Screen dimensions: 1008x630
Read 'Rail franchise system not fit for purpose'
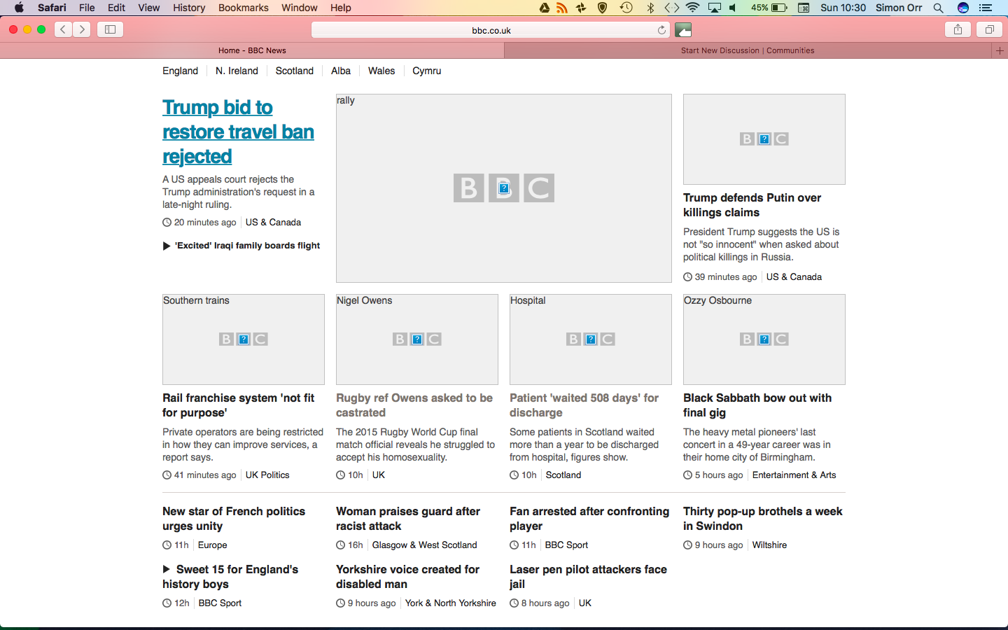click(238, 405)
